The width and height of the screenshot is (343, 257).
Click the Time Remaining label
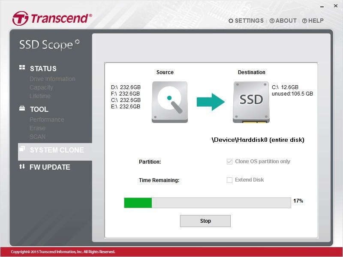(x=159, y=180)
